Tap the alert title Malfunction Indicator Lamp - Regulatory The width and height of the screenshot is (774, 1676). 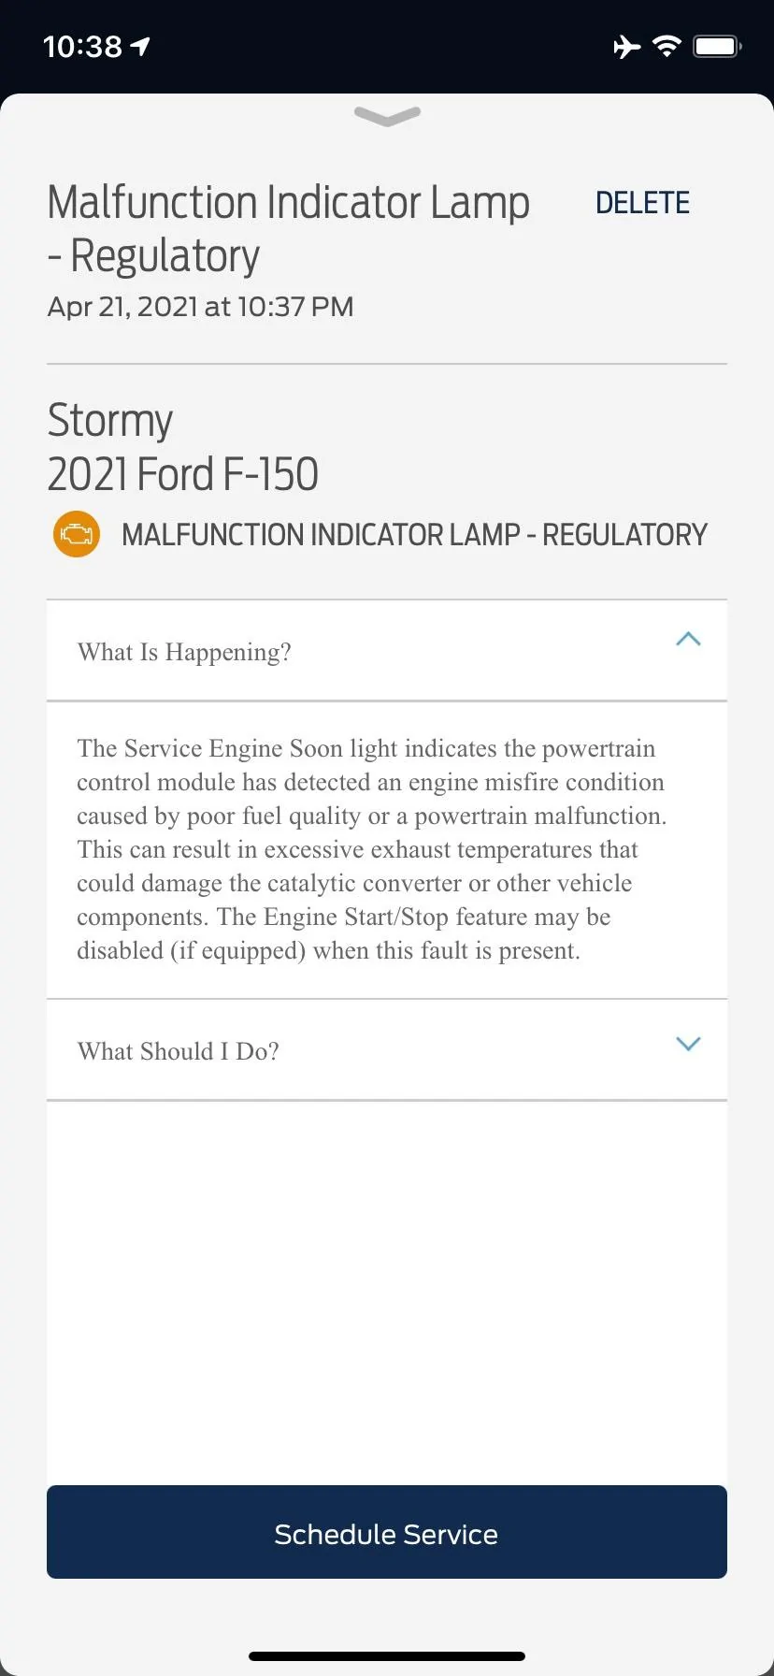[288, 227]
